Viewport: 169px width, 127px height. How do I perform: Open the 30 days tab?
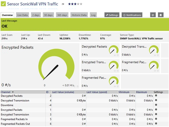pos(48,15)
